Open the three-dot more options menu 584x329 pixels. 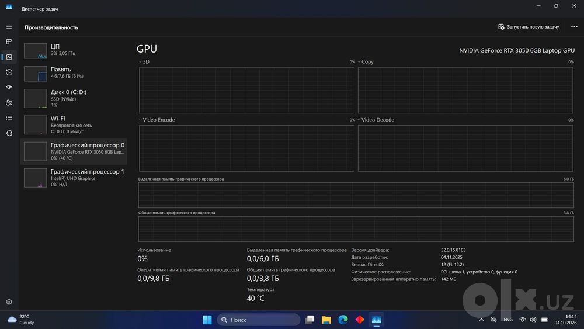[574, 27]
